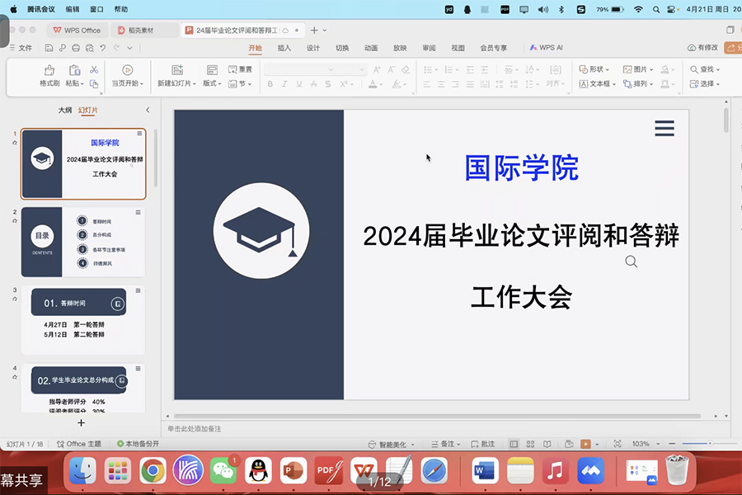Select slide 2 目录 thumbnail
Image resolution: width=742 pixels, height=495 pixels.
[x=82, y=242]
